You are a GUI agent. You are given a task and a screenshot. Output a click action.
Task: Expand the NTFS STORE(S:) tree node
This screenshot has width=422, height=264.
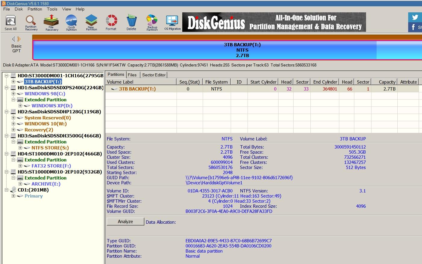(x=20, y=148)
